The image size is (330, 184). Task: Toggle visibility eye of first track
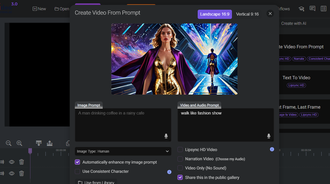(x=11, y=162)
